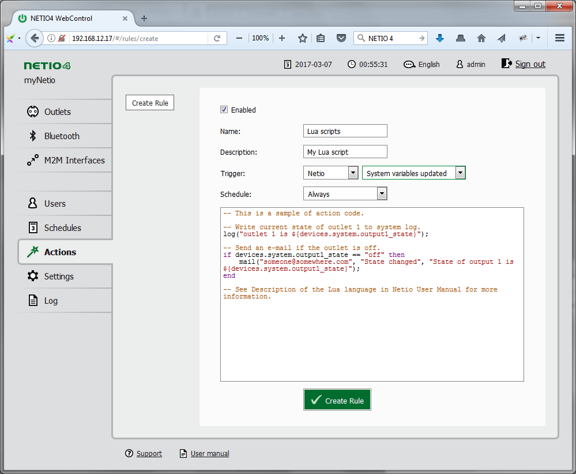The height and width of the screenshot is (474, 576).
Task: Click the zoom out minus button
Action: pos(239,38)
